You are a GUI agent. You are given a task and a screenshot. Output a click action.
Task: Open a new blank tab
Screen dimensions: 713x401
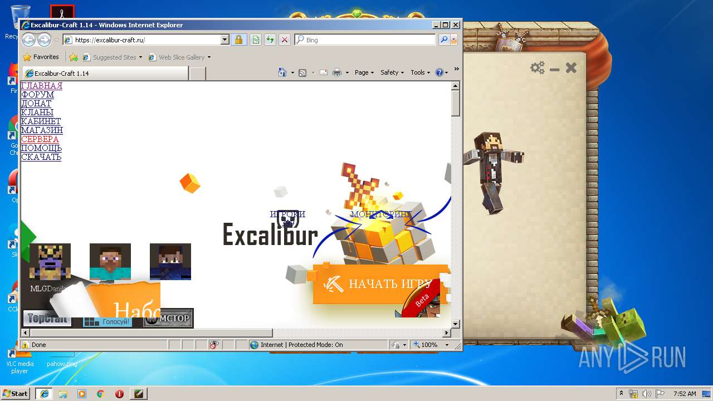(x=198, y=74)
